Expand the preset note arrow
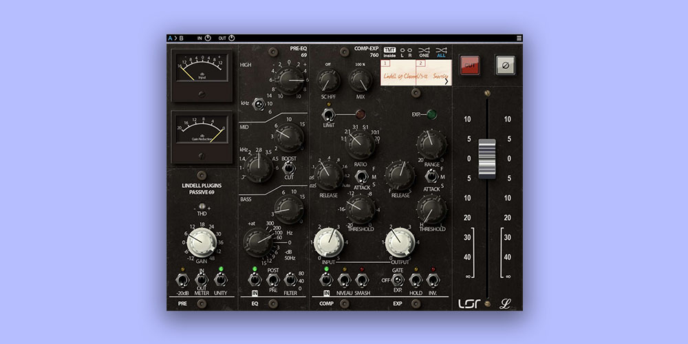The image size is (688, 344). point(447,81)
